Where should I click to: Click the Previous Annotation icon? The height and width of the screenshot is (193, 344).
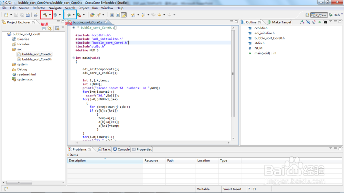(x=143, y=15)
